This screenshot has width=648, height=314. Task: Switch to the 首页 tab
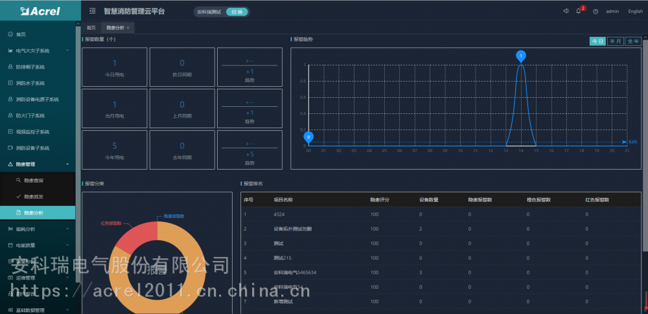click(x=91, y=28)
